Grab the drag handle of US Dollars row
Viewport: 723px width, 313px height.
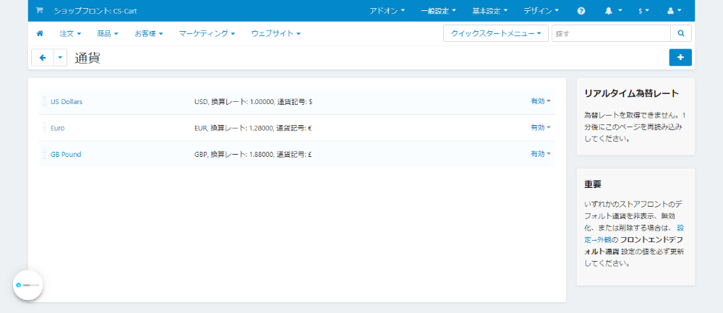[x=45, y=101]
